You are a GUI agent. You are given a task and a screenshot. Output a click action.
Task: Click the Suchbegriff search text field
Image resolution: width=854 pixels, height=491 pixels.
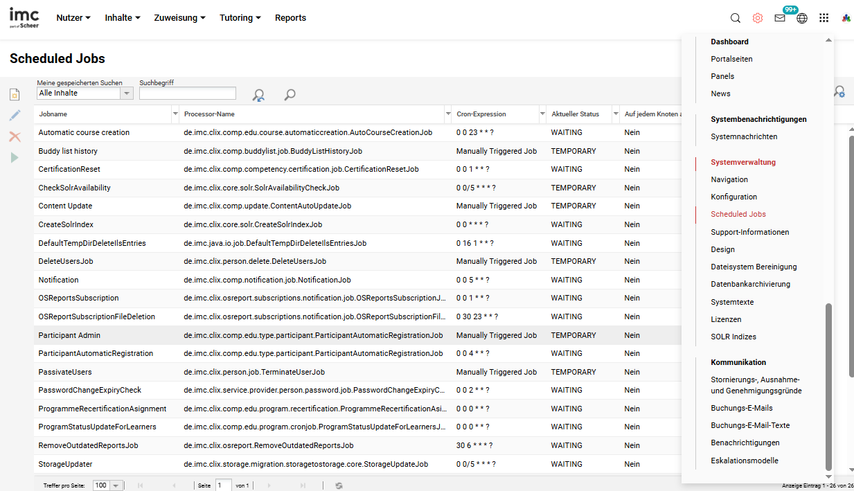pos(188,93)
